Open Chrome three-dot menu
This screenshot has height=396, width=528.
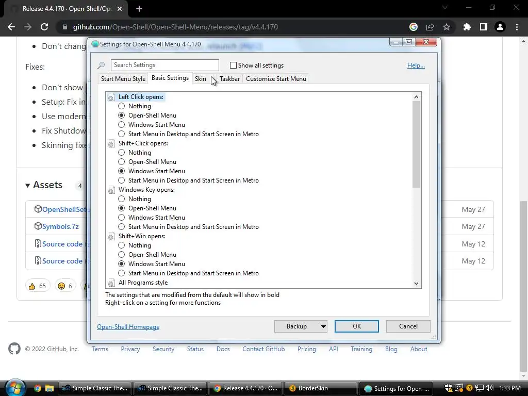pos(517,27)
